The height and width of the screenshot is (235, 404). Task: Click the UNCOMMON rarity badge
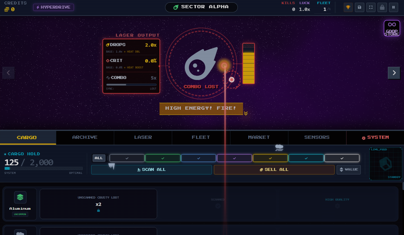click(20, 214)
